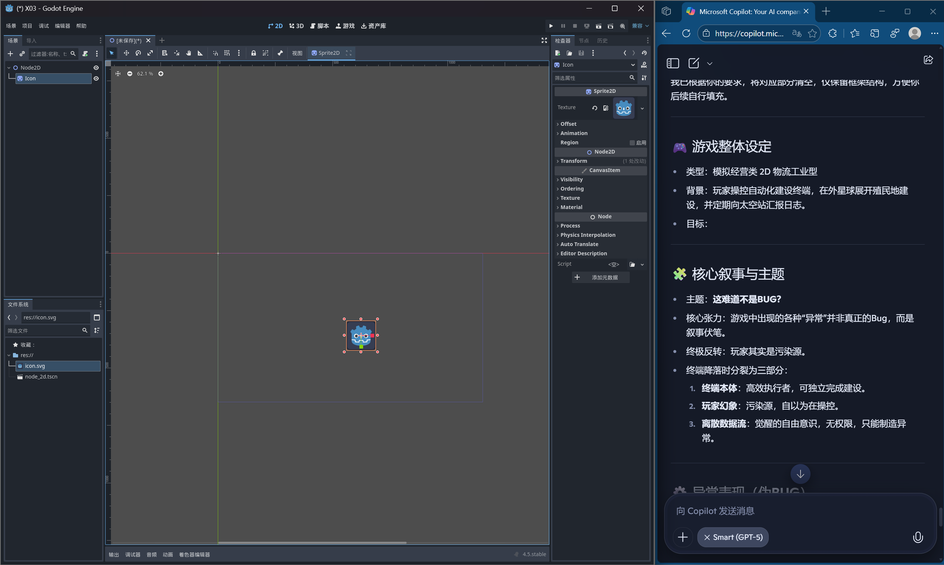
Task: Open the Texture property dropdown arrow
Action: point(642,108)
